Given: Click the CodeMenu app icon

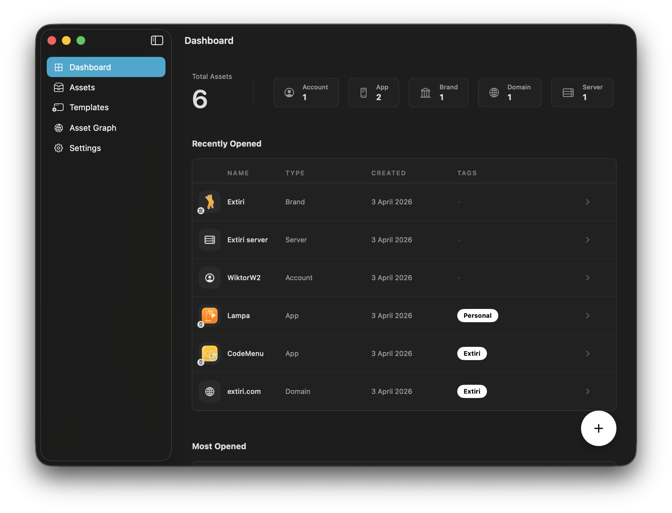Looking at the screenshot, I should click(209, 353).
